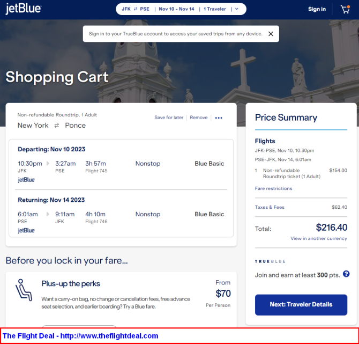This screenshot has width=359, height=344.
Task: Click the jetBlue airline logo under flight 745
Action: tap(26, 180)
